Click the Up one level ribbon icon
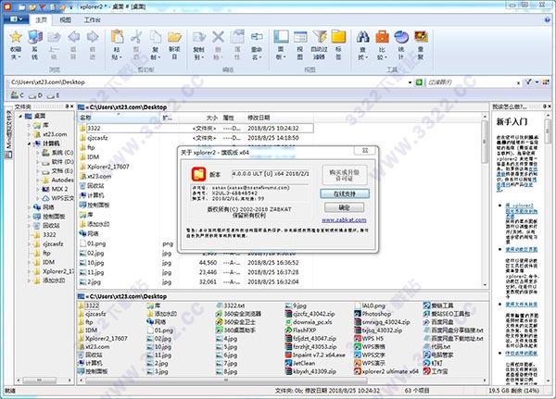This screenshot has height=399, width=556. [54, 44]
